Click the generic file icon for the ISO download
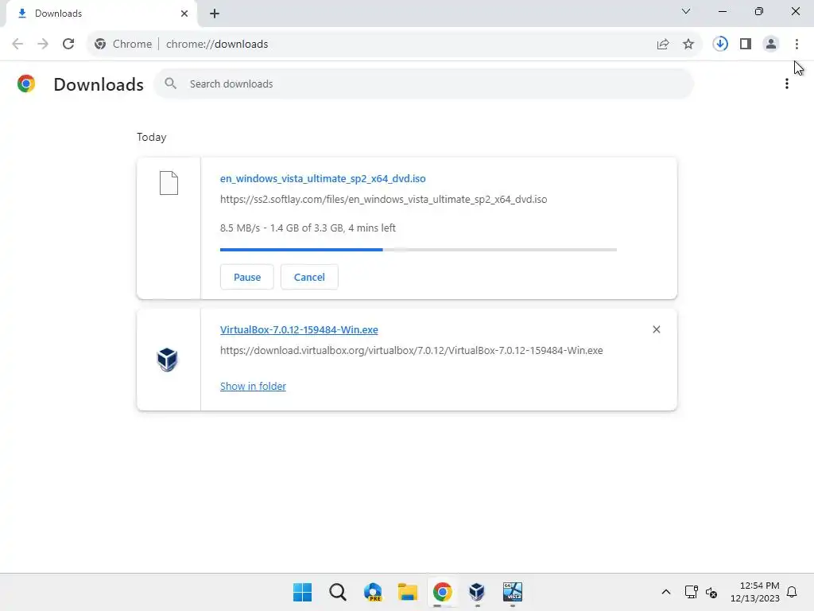Viewport: 814px width, 611px height. (169, 183)
